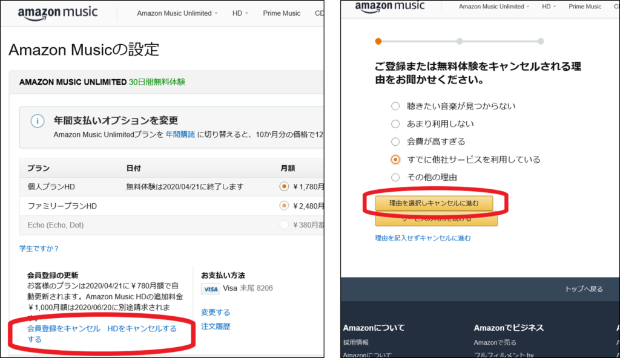Click the VISA card icon under お支払い方法
Viewport: 620px width, 358px height.
click(210, 289)
